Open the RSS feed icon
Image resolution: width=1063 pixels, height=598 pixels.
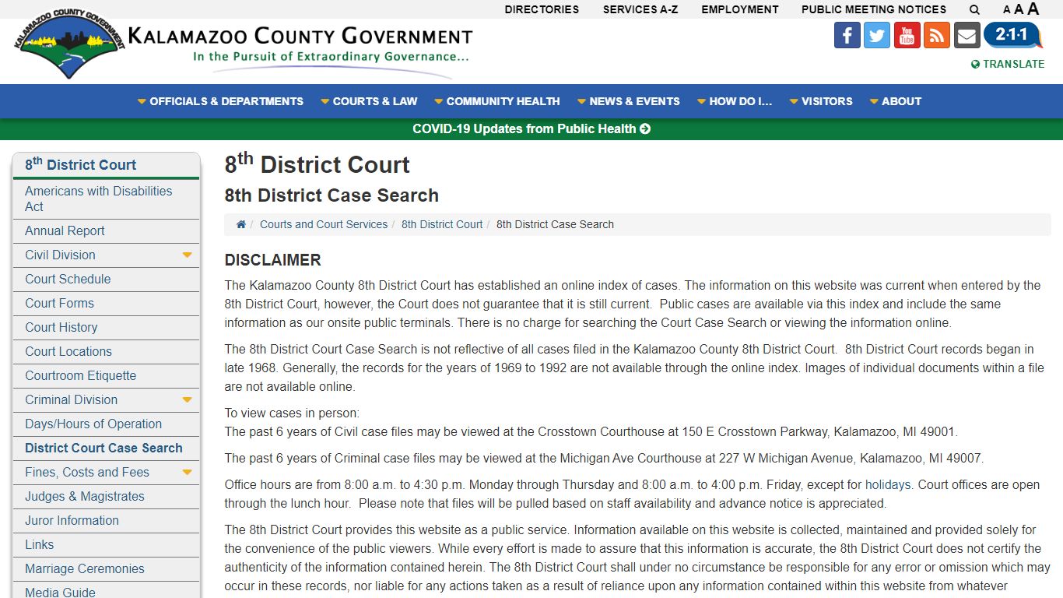[937, 35]
